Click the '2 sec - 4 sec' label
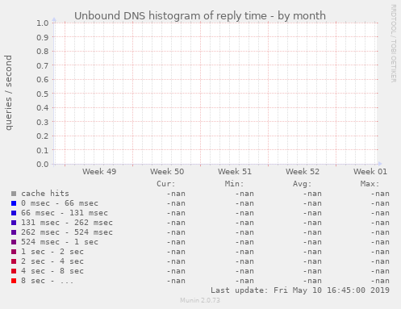 click(x=52, y=261)
